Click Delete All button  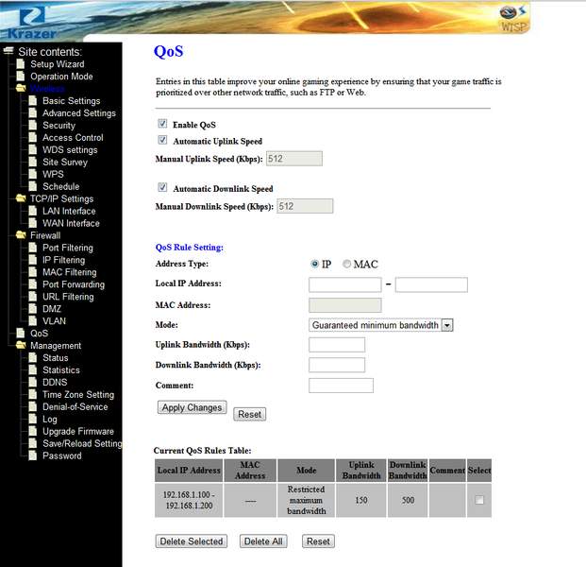pyautogui.click(x=263, y=541)
